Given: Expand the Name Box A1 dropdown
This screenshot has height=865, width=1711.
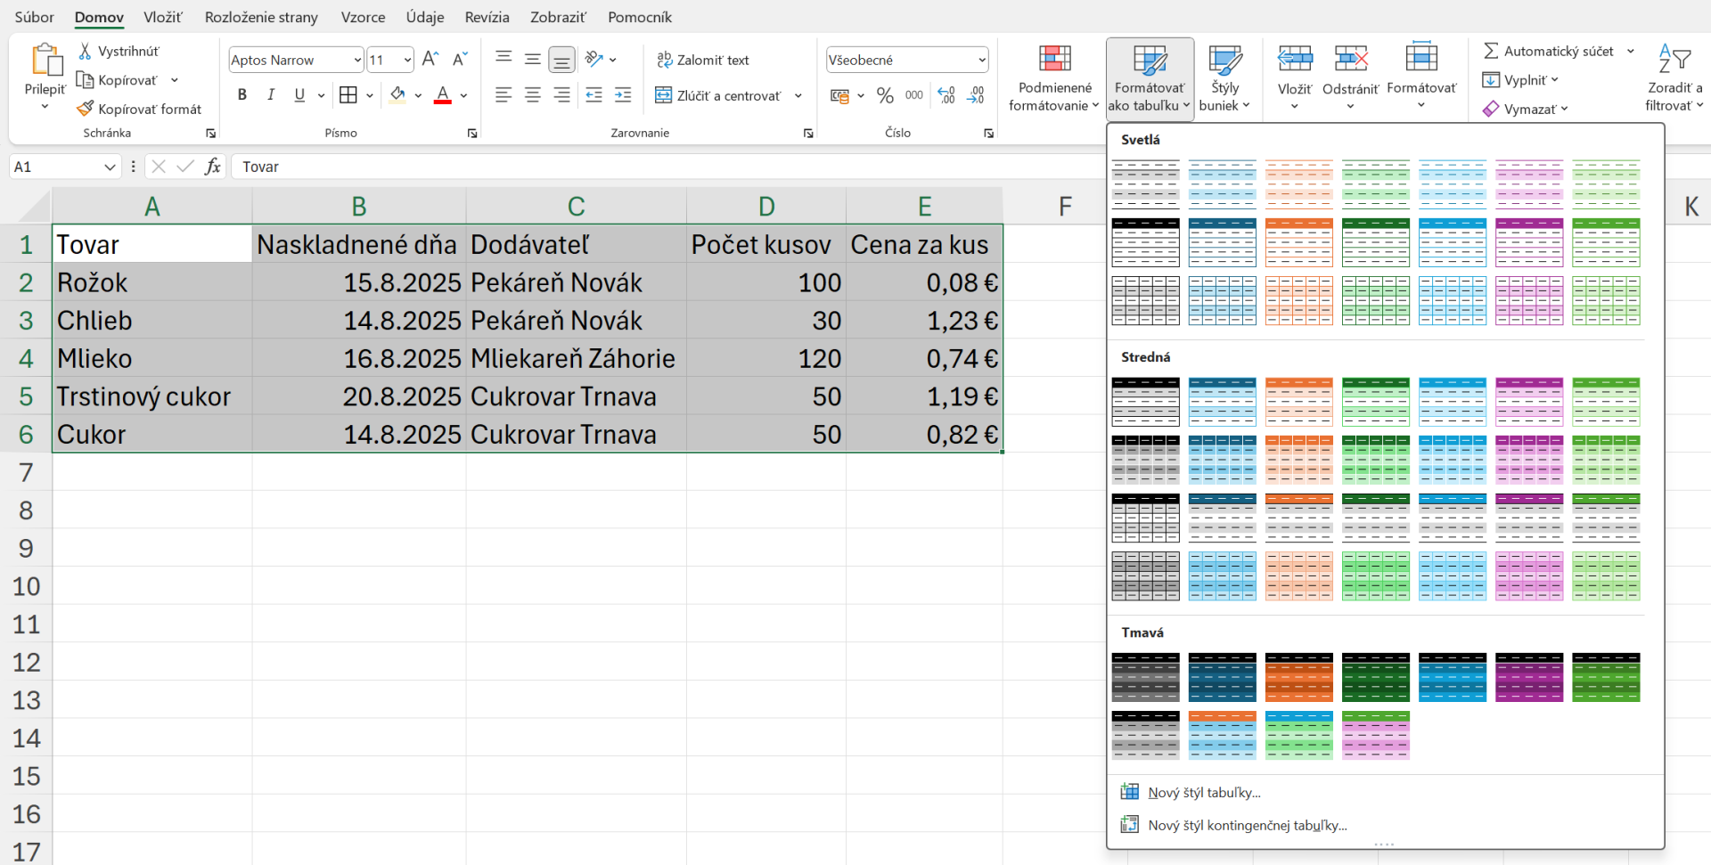Looking at the screenshot, I should click(x=110, y=167).
